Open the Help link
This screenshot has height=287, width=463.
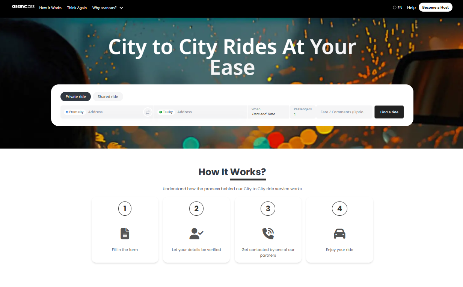411,8
